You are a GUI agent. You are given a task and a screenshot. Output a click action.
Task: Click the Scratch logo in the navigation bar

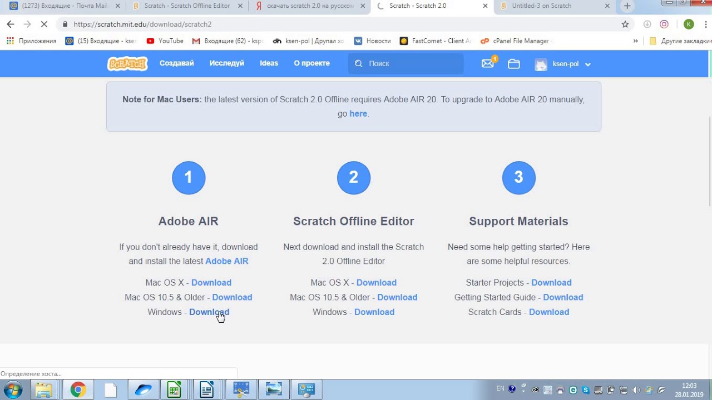click(127, 63)
